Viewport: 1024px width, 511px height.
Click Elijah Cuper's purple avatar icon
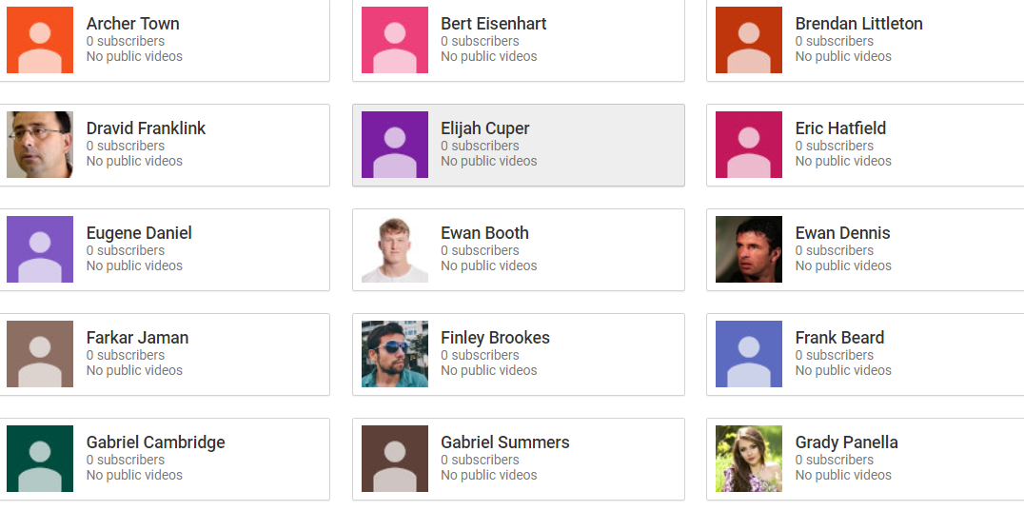point(395,145)
